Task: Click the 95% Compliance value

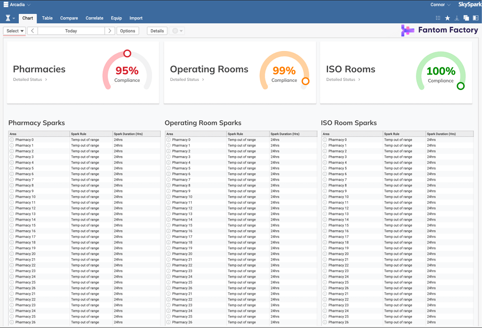Action: [127, 71]
